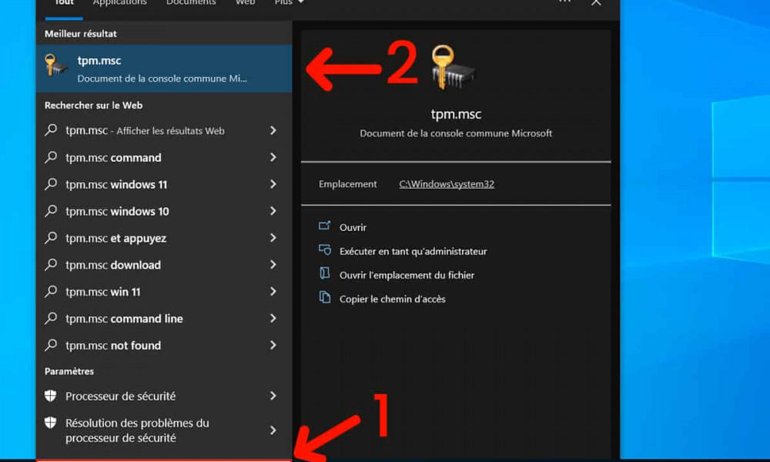
Task: Choose 'Ouvrir l'emplacement du fichier'
Action: (407, 275)
